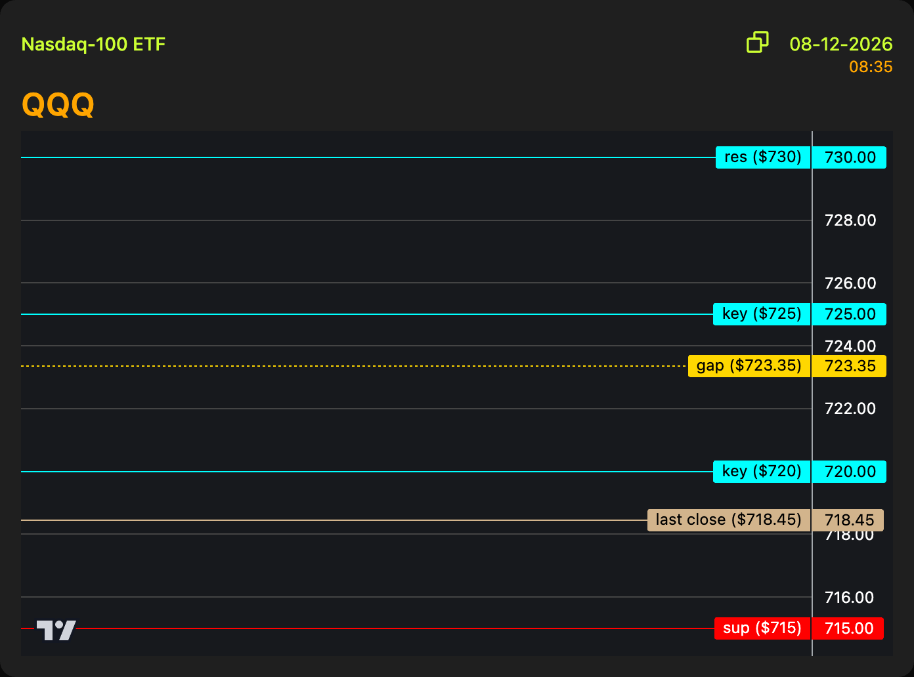Click the 08:35 time text
Image resolution: width=914 pixels, height=677 pixels.
tap(871, 67)
